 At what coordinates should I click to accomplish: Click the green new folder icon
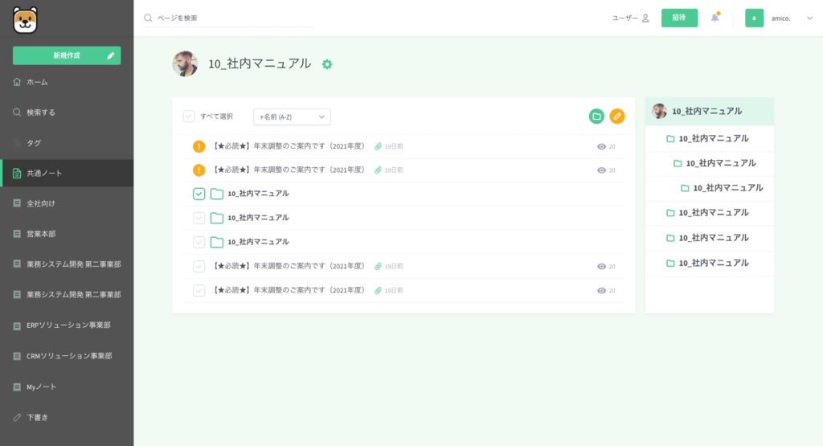pos(596,117)
